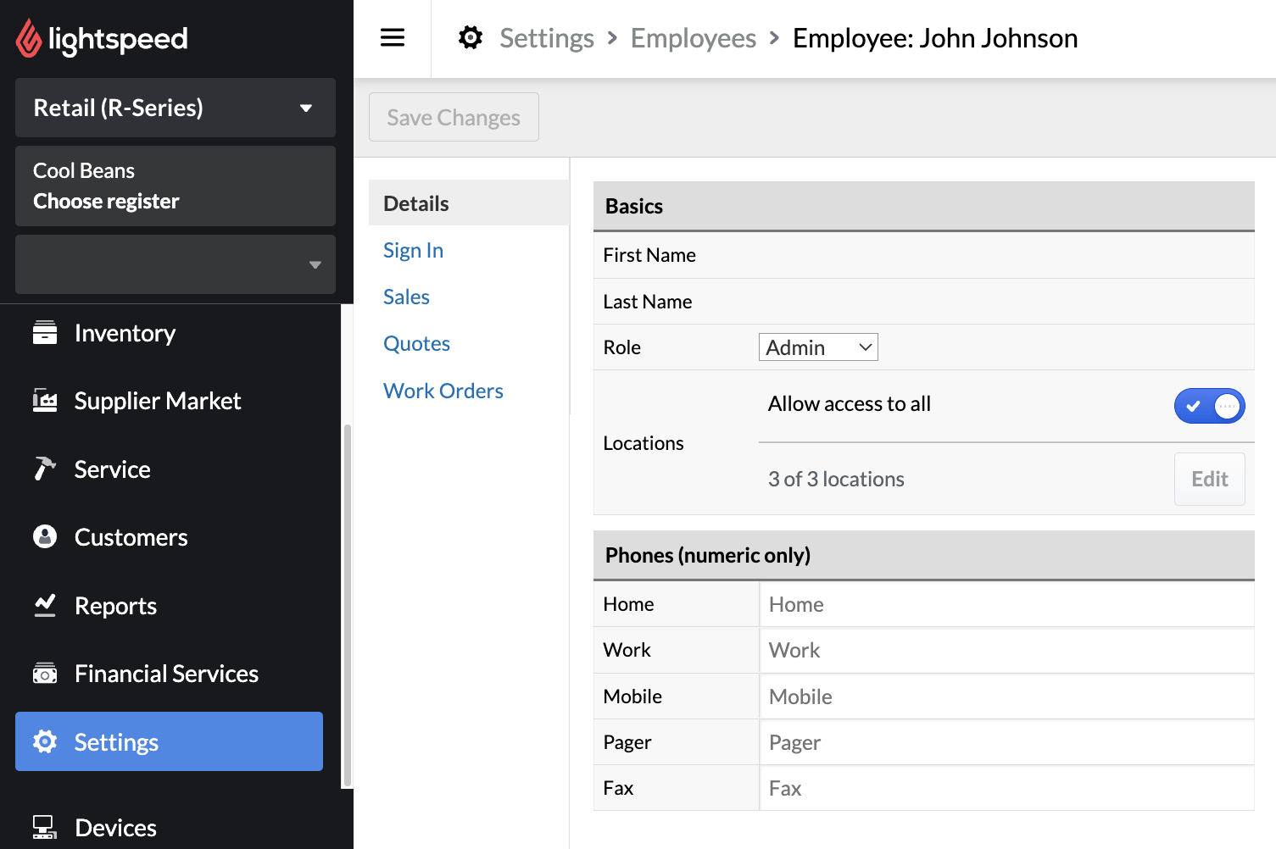Screen dimensions: 1276x849
Task: Click the Lightspeed logo
Action: pyautogui.click(x=102, y=38)
